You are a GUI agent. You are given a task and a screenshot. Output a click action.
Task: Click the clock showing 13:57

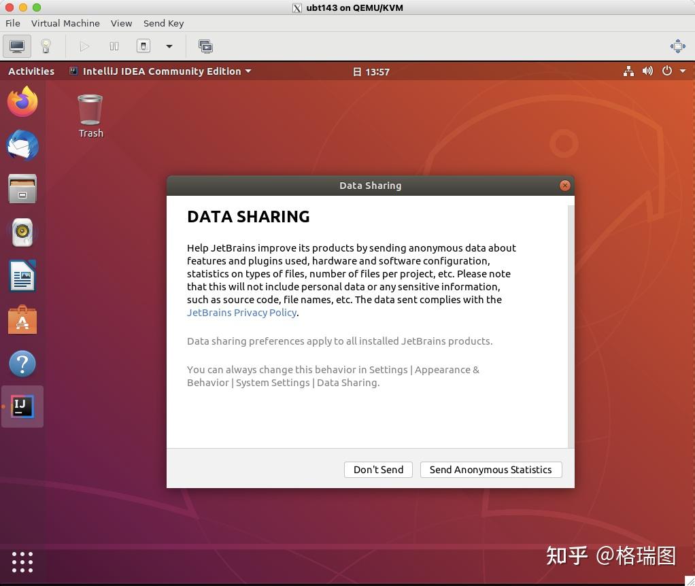(371, 72)
